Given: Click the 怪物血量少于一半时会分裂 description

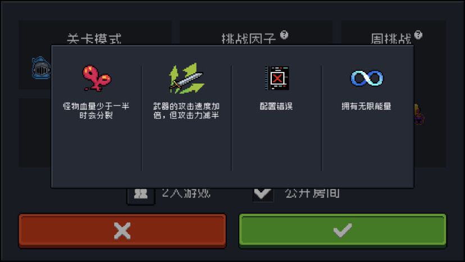Looking at the screenshot, I should click(96, 111).
